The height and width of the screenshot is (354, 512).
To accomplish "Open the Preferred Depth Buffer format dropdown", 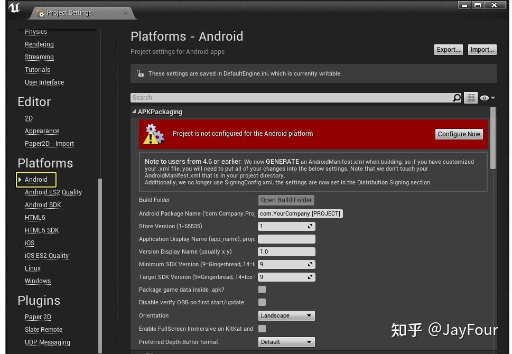I will pos(286,342).
